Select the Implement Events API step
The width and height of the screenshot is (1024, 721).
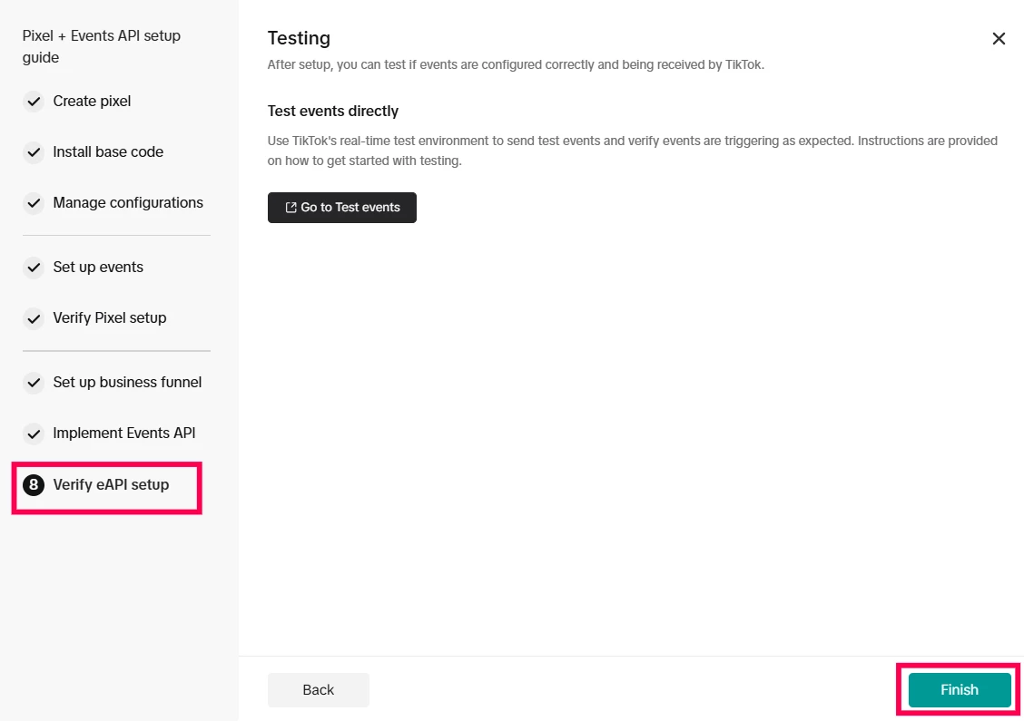coord(124,434)
